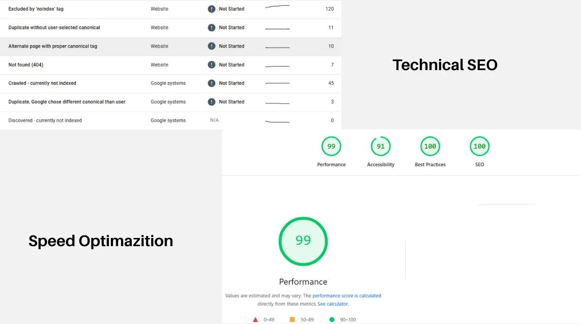
Task: Open 'Discovered - currently not indexed' row
Action: tap(170, 120)
